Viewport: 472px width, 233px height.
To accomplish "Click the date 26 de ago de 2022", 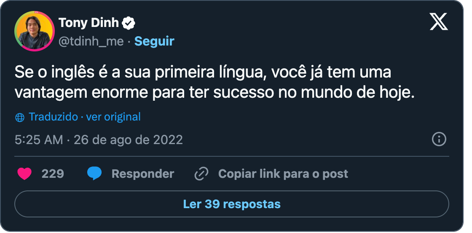I will (x=128, y=140).
